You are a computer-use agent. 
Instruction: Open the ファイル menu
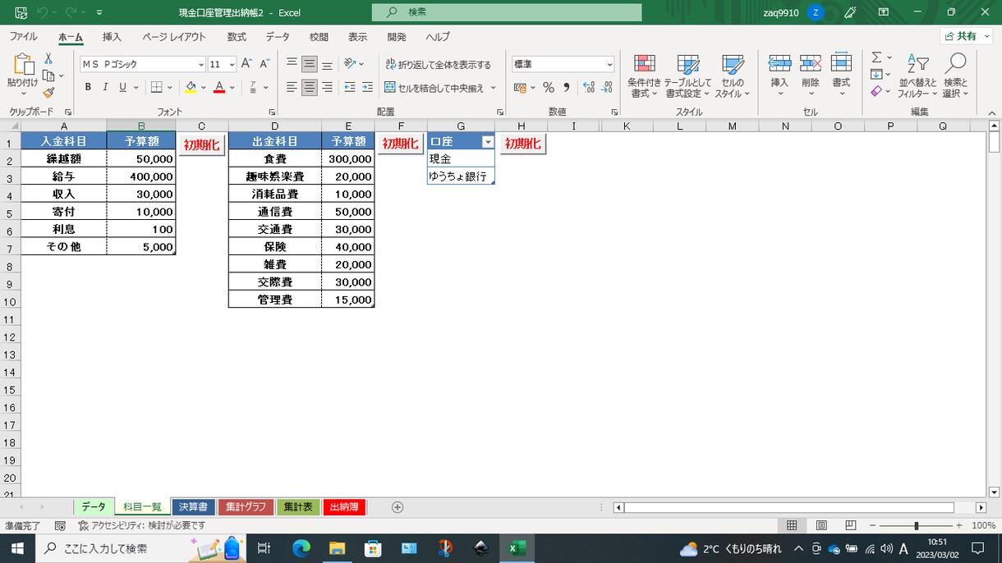pyautogui.click(x=23, y=37)
